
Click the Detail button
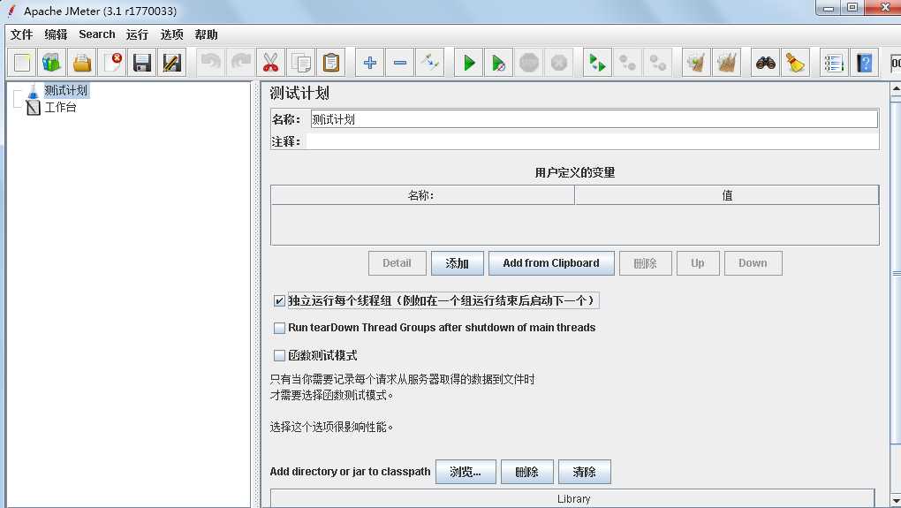click(x=397, y=263)
